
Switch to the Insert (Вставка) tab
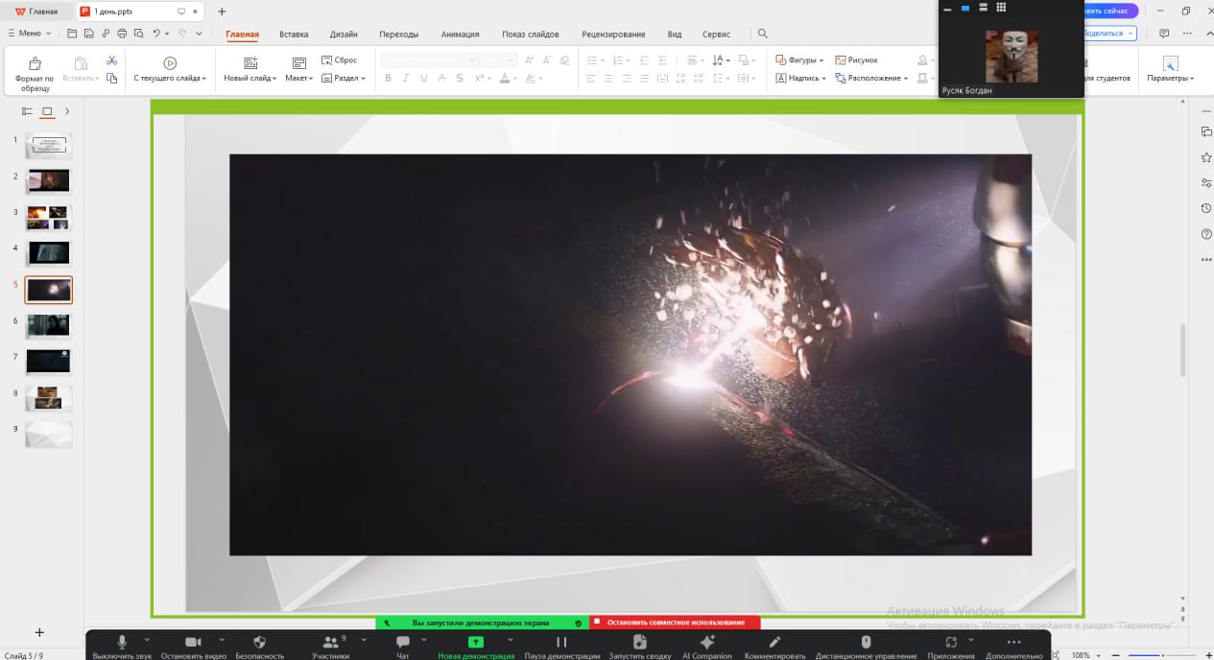click(x=294, y=35)
